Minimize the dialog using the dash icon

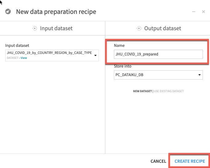(194, 12)
